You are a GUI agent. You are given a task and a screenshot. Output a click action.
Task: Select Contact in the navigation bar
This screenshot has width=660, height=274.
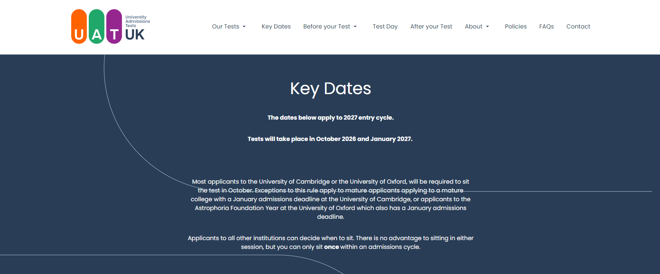click(578, 26)
